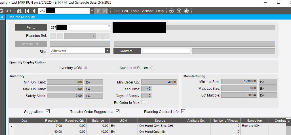This screenshot has width=291, height=135.
Task: Click the Number of Pieces column header
Action: (225, 121)
